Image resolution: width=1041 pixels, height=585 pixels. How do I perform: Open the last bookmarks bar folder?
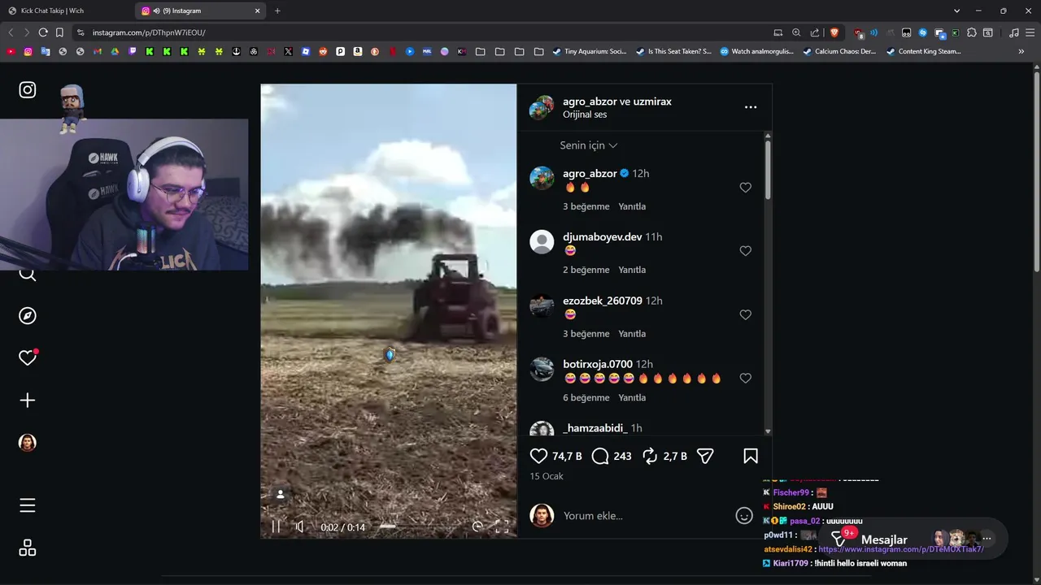[538, 51]
